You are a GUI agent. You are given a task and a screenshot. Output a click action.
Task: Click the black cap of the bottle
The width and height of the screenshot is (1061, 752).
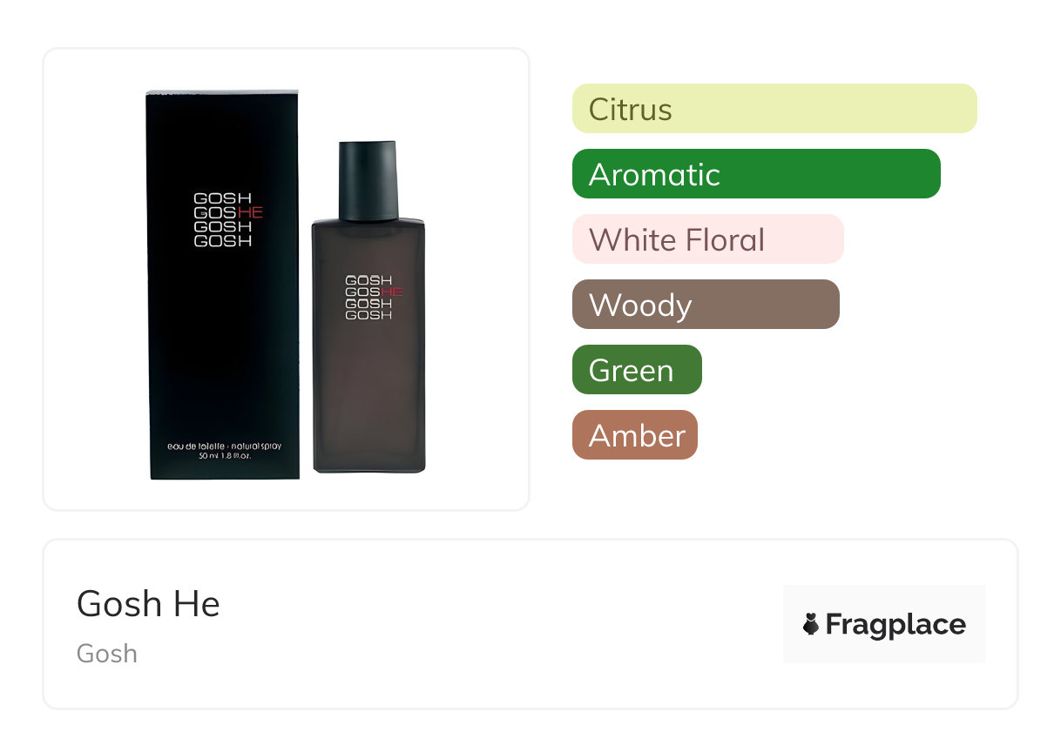tap(368, 180)
